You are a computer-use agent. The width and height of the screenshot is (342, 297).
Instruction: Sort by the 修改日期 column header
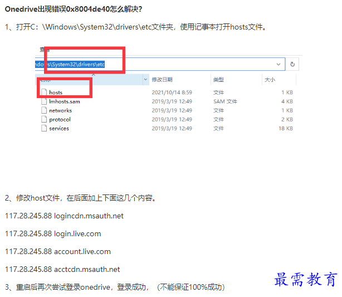tap(162, 80)
